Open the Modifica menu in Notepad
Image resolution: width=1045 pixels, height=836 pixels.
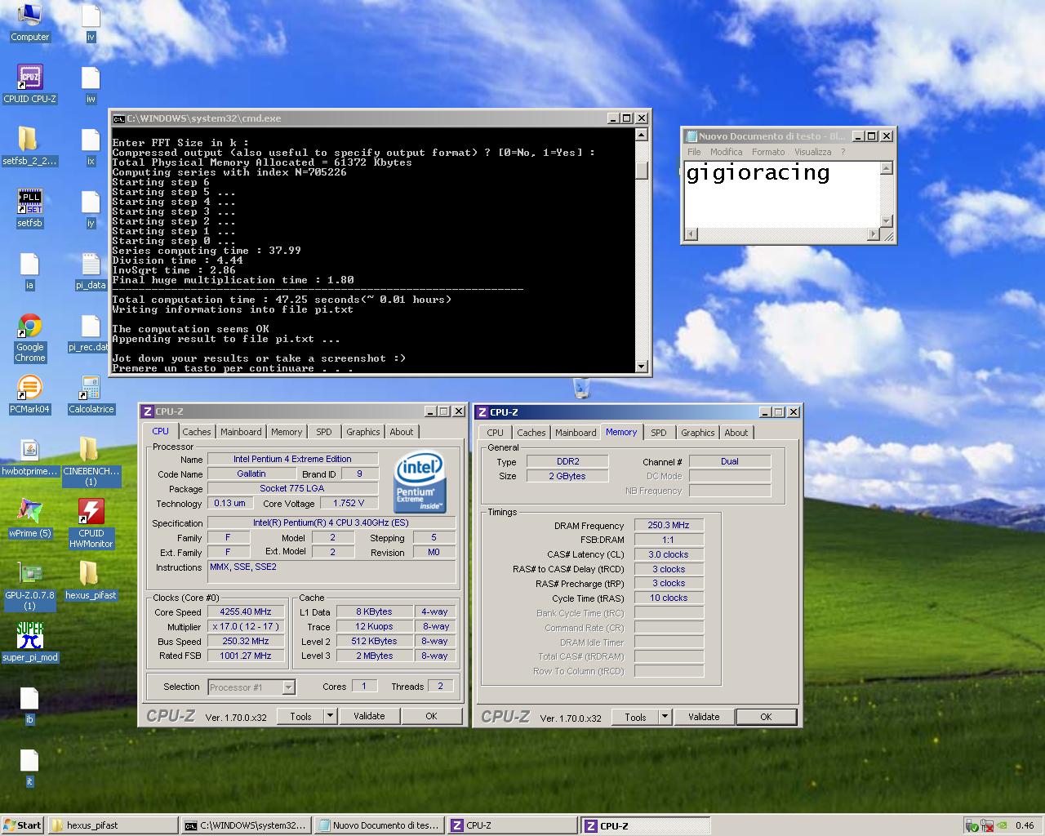pos(726,152)
